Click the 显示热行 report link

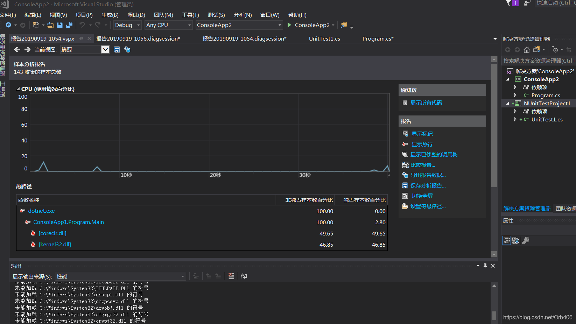pyautogui.click(x=422, y=145)
